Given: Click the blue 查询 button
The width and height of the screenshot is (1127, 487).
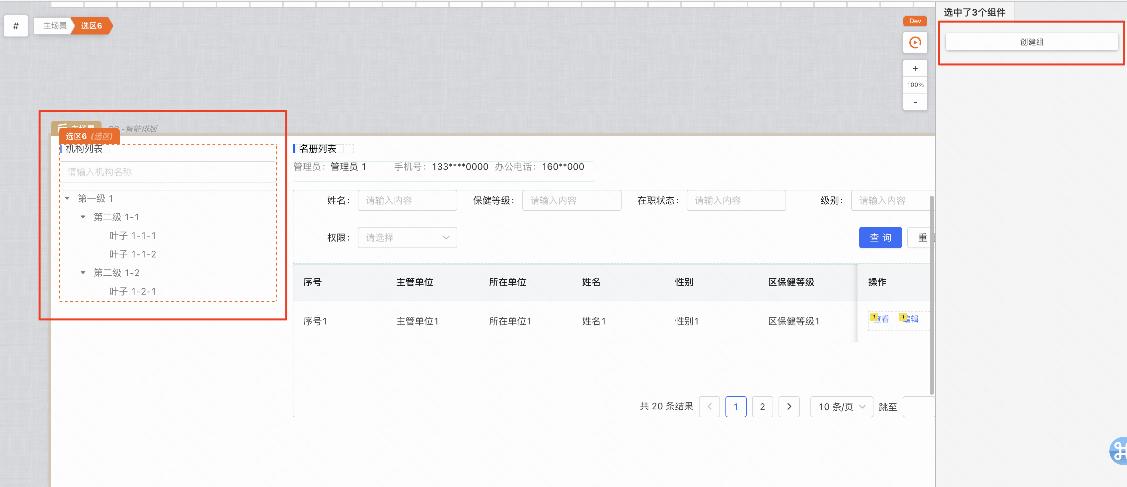Looking at the screenshot, I should [880, 238].
